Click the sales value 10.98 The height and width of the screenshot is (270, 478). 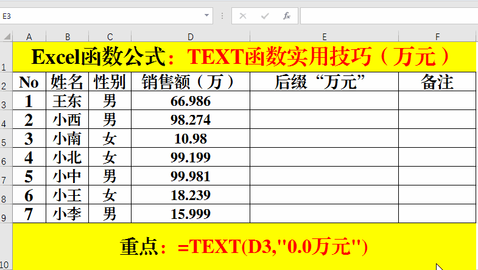point(191,138)
